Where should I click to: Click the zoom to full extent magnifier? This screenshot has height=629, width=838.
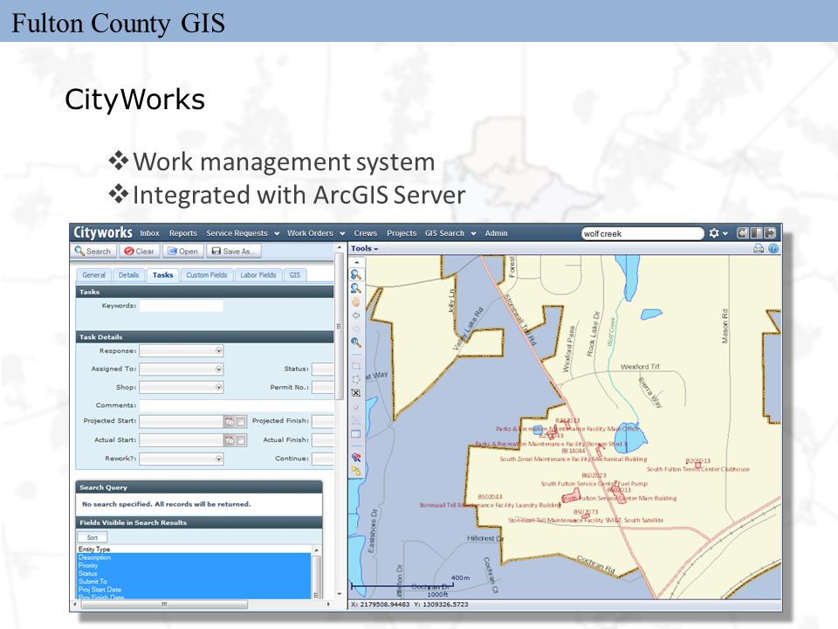point(356,342)
